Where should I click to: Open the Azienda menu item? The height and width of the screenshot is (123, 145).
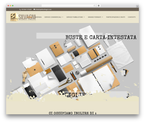tap(38, 17)
